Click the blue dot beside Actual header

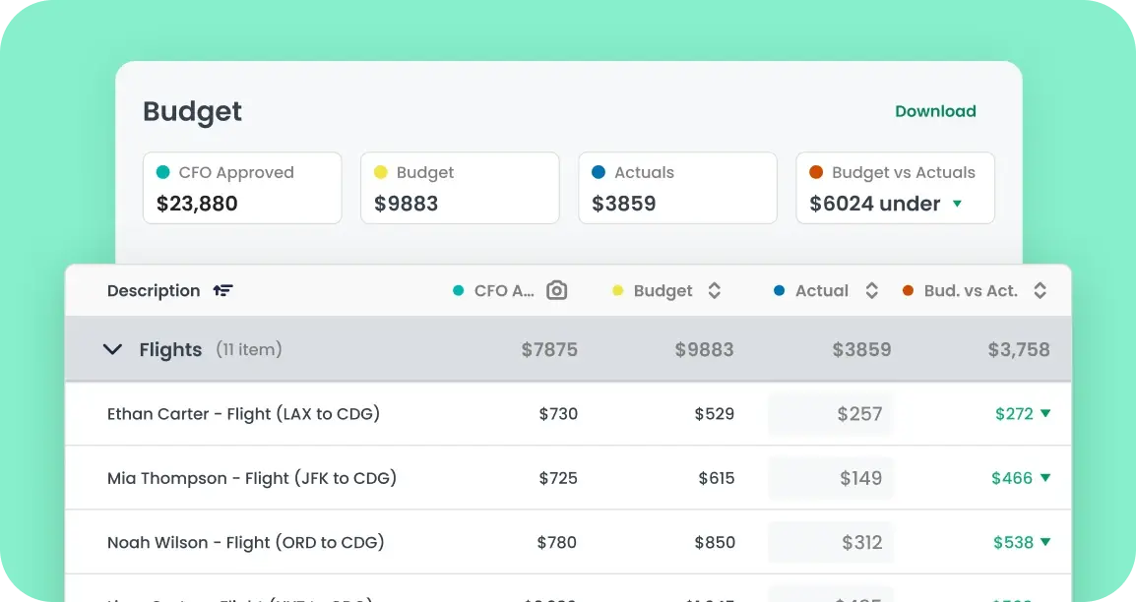(779, 291)
